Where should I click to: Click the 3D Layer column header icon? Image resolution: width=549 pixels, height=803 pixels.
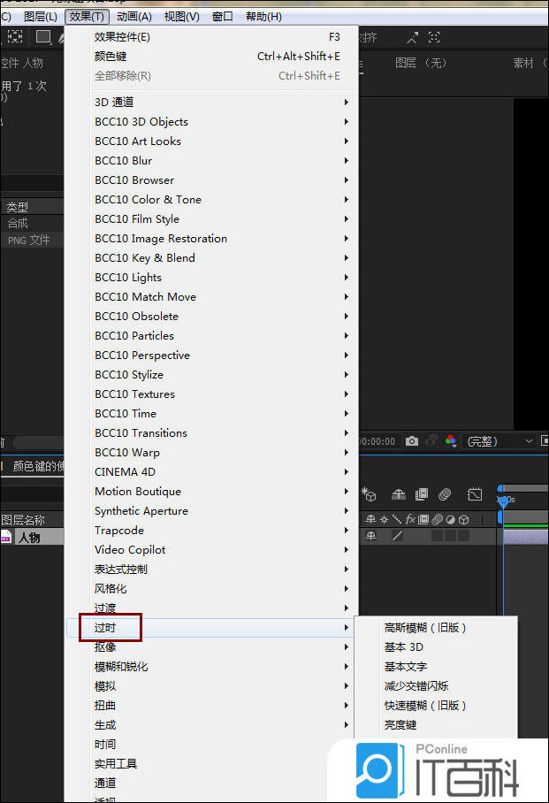tap(464, 520)
